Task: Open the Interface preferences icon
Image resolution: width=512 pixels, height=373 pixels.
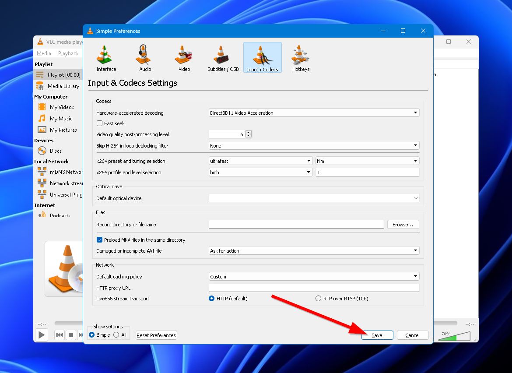Action: click(106, 58)
